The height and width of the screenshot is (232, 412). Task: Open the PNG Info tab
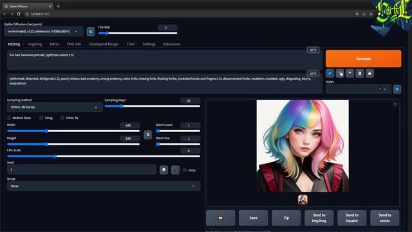74,44
